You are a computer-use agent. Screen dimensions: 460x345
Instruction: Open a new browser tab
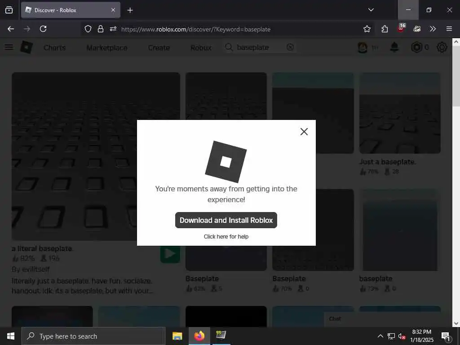pyautogui.click(x=130, y=10)
